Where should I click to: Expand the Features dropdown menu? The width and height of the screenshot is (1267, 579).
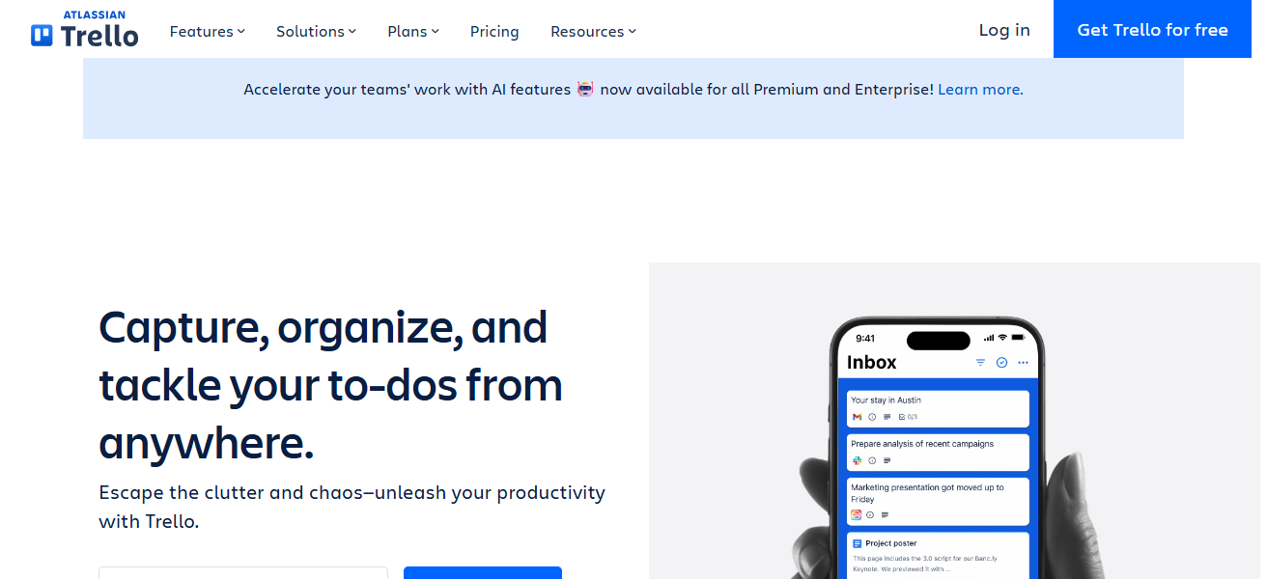(207, 31)
